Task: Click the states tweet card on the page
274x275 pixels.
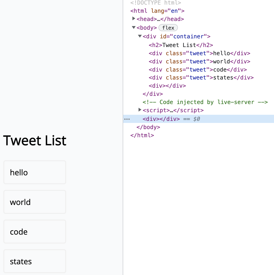Action: [x=35, y=261]
